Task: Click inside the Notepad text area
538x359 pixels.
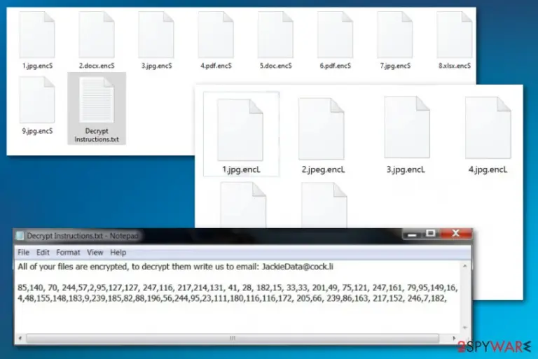Action: [237, 297]
